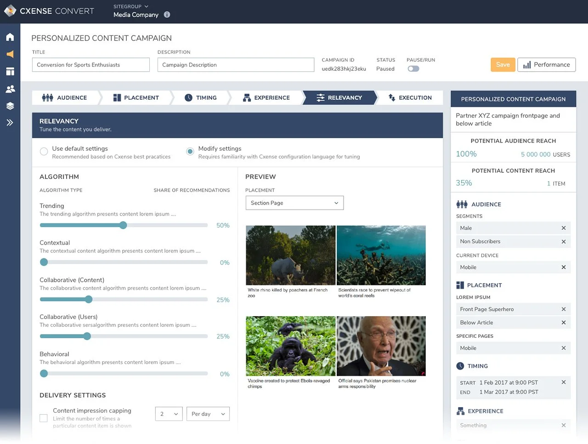Choose Use default settings option
The image size is (588, 444).
point(44,151)
